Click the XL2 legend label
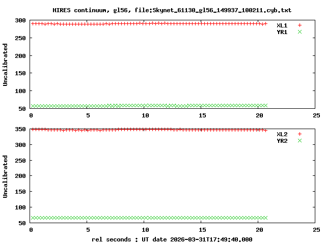The image size is (326, 244). click(282, 134)
